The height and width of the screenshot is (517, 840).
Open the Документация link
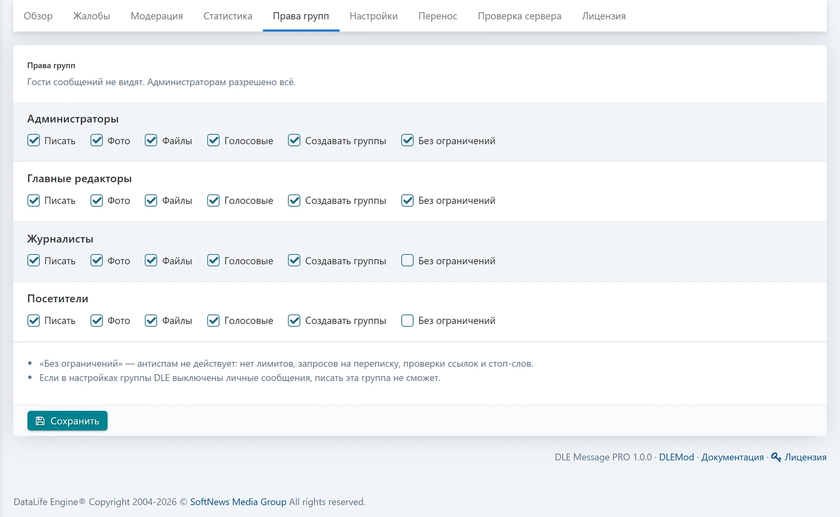pyautogui.click(x=732, y=457)
